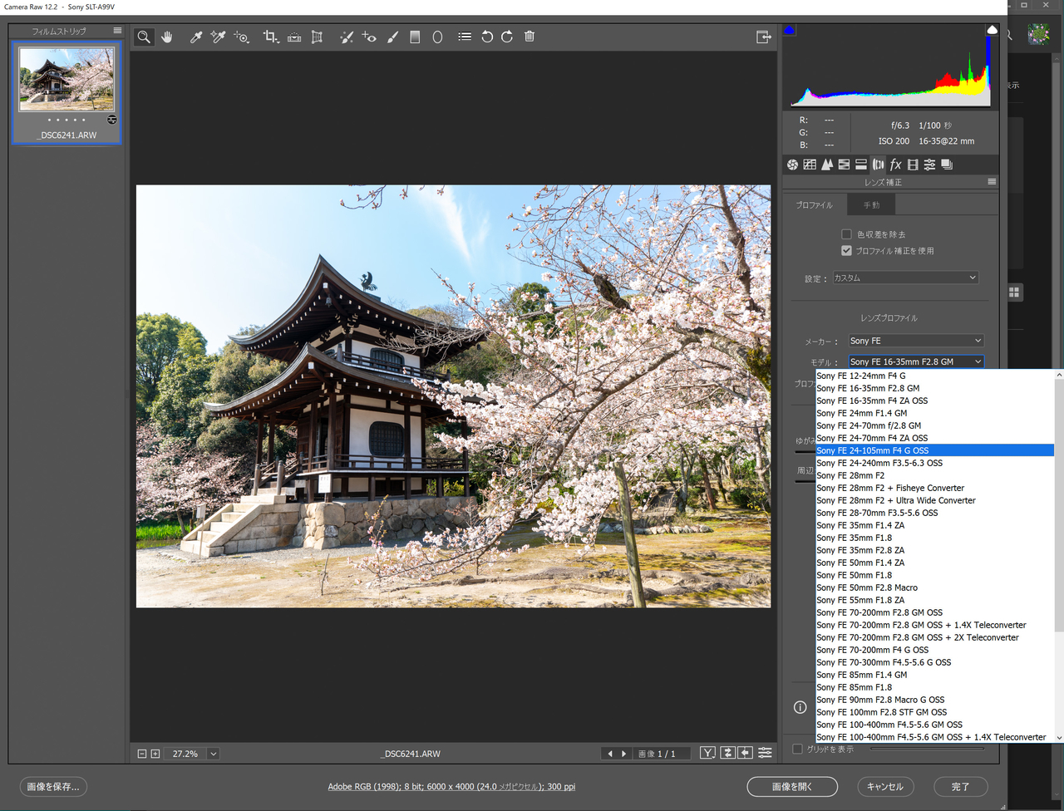Select the Straighten tool

point(294,37)
